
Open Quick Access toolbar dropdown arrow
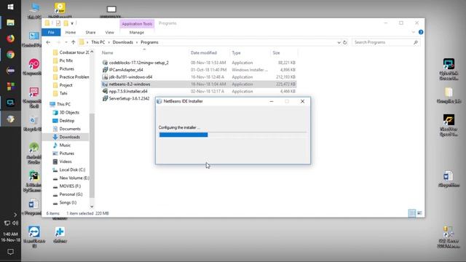click(72, 23)
